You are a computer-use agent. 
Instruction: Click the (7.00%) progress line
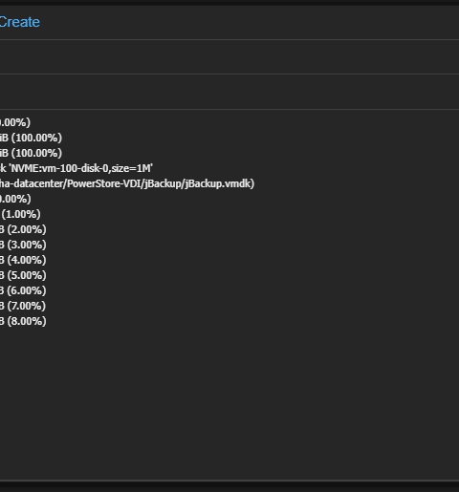coord(23,306)
